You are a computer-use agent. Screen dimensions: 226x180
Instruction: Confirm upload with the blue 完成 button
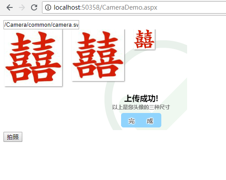click(141, 120)
